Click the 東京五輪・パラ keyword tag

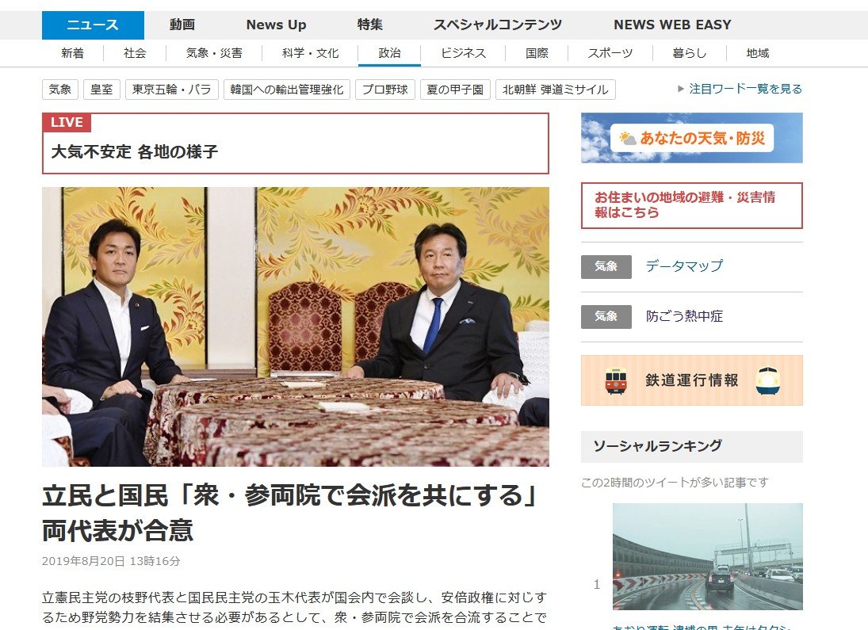pyautogui.click(x=172, y=89)
